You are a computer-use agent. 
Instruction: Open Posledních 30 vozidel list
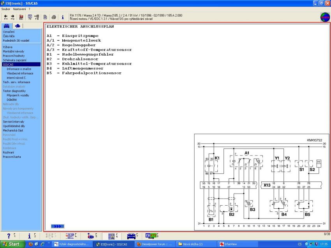coord(16,40)
